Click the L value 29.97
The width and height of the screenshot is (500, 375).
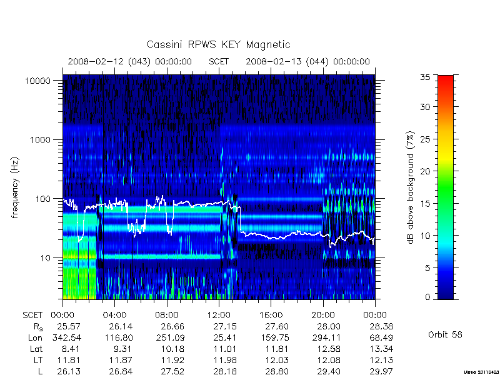[x=381, y=371]
